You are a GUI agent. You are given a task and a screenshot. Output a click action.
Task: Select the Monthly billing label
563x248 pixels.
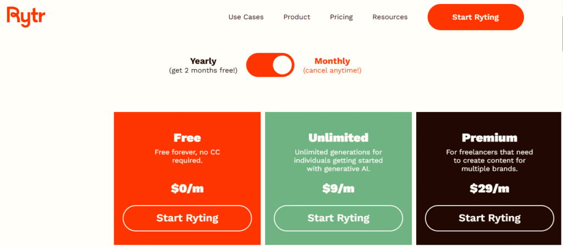332,61
